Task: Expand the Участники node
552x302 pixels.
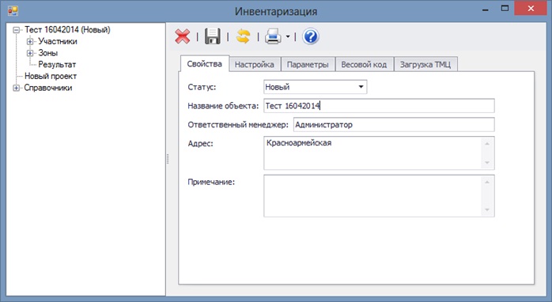Action: pyautogui.click(x=30, y=42)
